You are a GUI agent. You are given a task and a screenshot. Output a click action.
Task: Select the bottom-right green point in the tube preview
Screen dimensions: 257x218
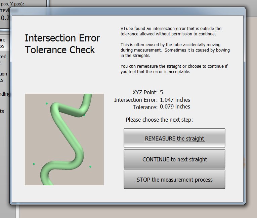pos(90,166)
